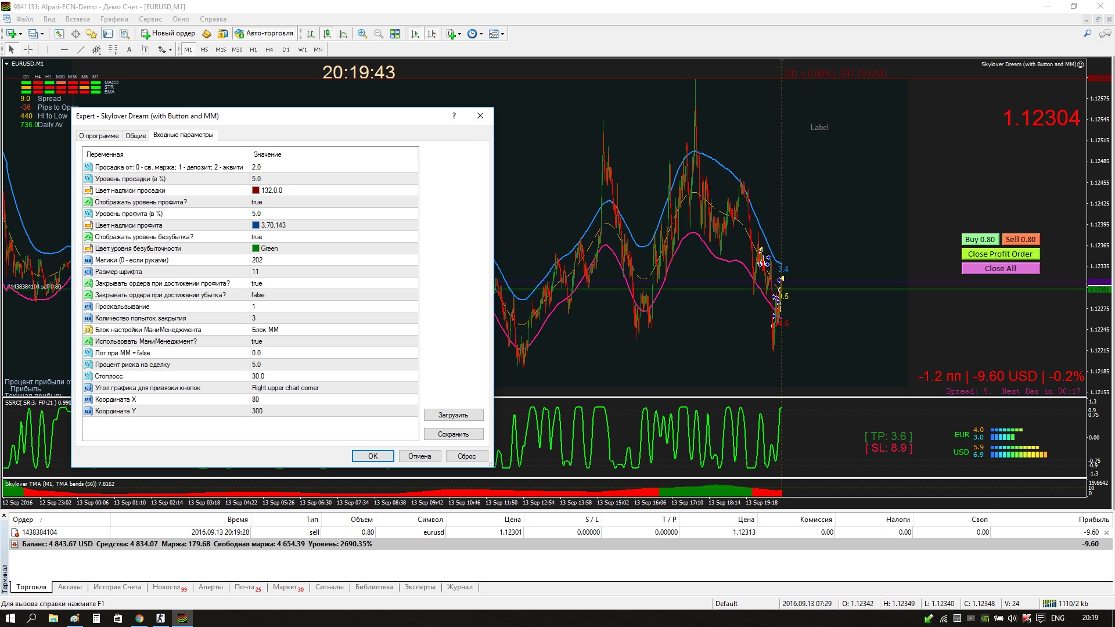This screenshot has height=627, width=1115.
Task: Open File Explorer from the taskbar
Action: coord(53,618)
